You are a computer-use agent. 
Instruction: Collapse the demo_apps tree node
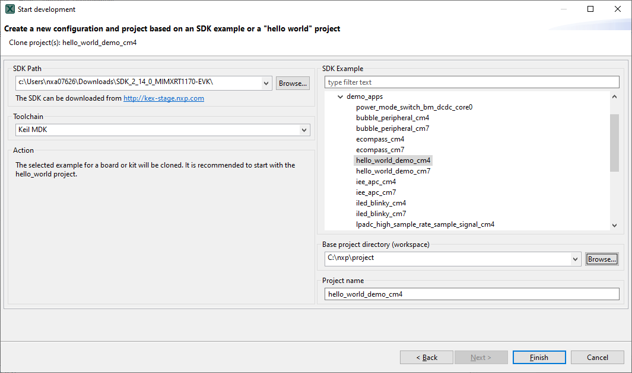pyautogui.click(x=340, y=97)
